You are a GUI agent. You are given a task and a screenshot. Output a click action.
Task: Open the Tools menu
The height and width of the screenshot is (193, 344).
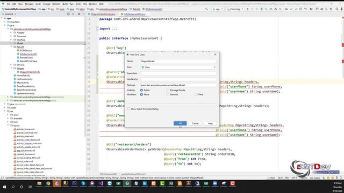(78, 4)
